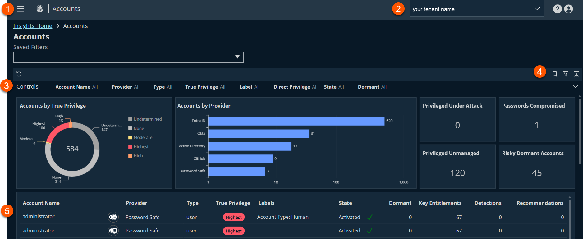
Task: Click the export download icon
Action: (x=576, y=74)
